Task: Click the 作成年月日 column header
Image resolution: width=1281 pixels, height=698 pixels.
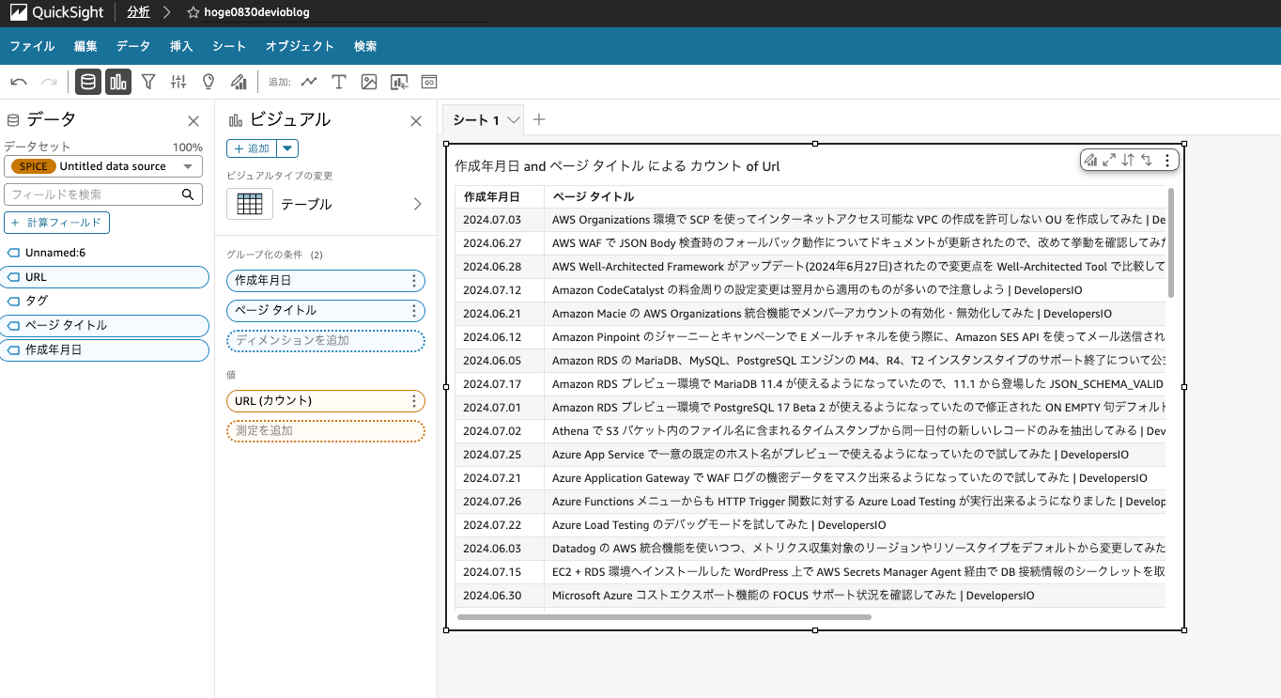Action: click(500, 196)
